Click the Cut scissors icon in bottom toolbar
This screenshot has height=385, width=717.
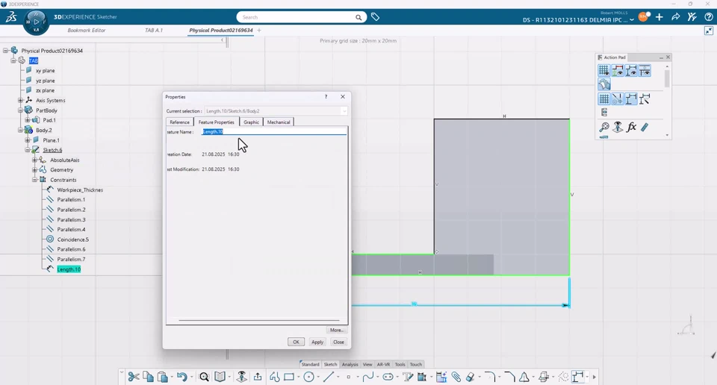(x=134, y=377)
